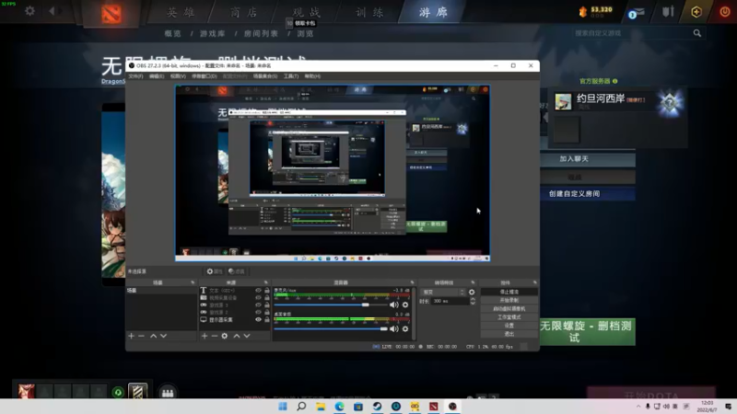Open OBS 文件(F) menu
Viewport: 737px width, 414px height.
click(x=135, y=76)
